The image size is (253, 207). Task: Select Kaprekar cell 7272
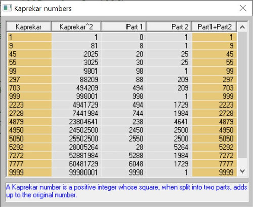[29, 156]
